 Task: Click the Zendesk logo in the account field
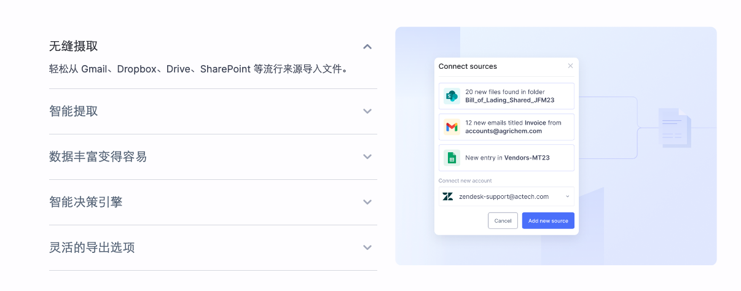coord(448,196)
